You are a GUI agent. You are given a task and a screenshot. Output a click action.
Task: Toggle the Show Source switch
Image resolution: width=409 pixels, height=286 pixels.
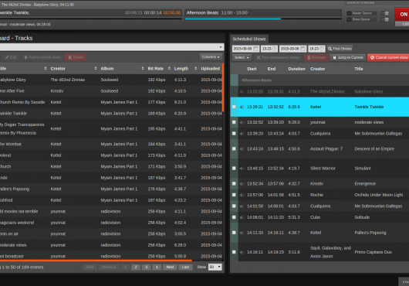click(x=385, y=19)
